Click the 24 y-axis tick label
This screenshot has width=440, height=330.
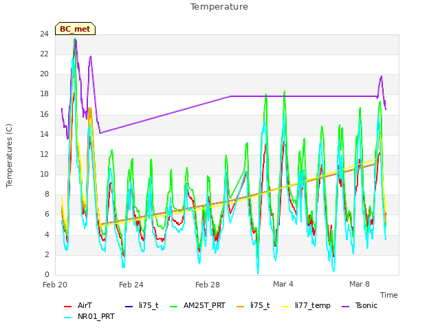coord(44,34)
